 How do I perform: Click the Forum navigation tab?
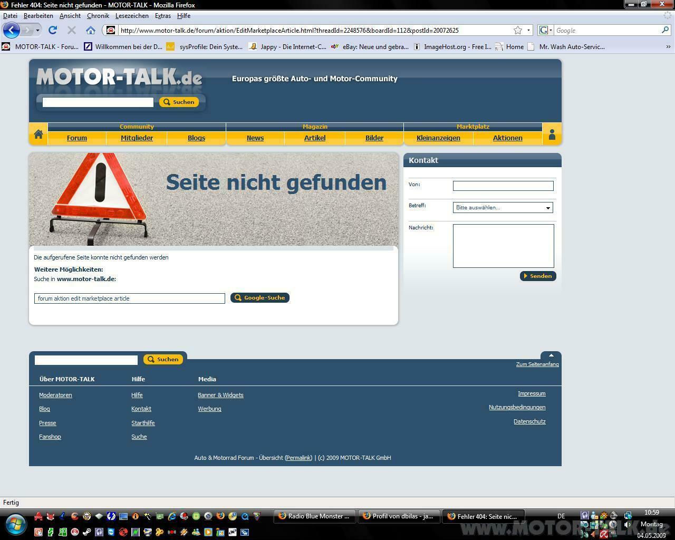77,138
